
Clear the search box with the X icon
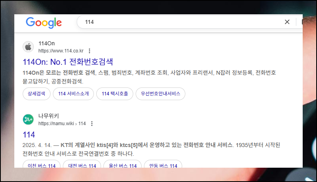click(x=287, y=22)
